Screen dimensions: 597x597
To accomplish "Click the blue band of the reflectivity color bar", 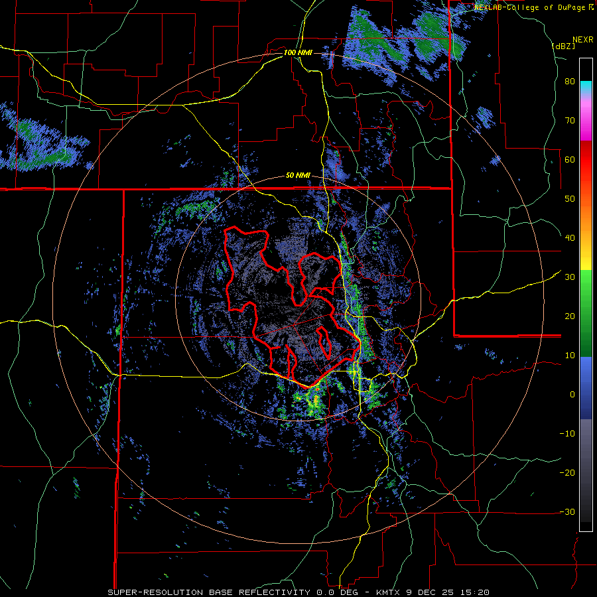I will [586, 388].
